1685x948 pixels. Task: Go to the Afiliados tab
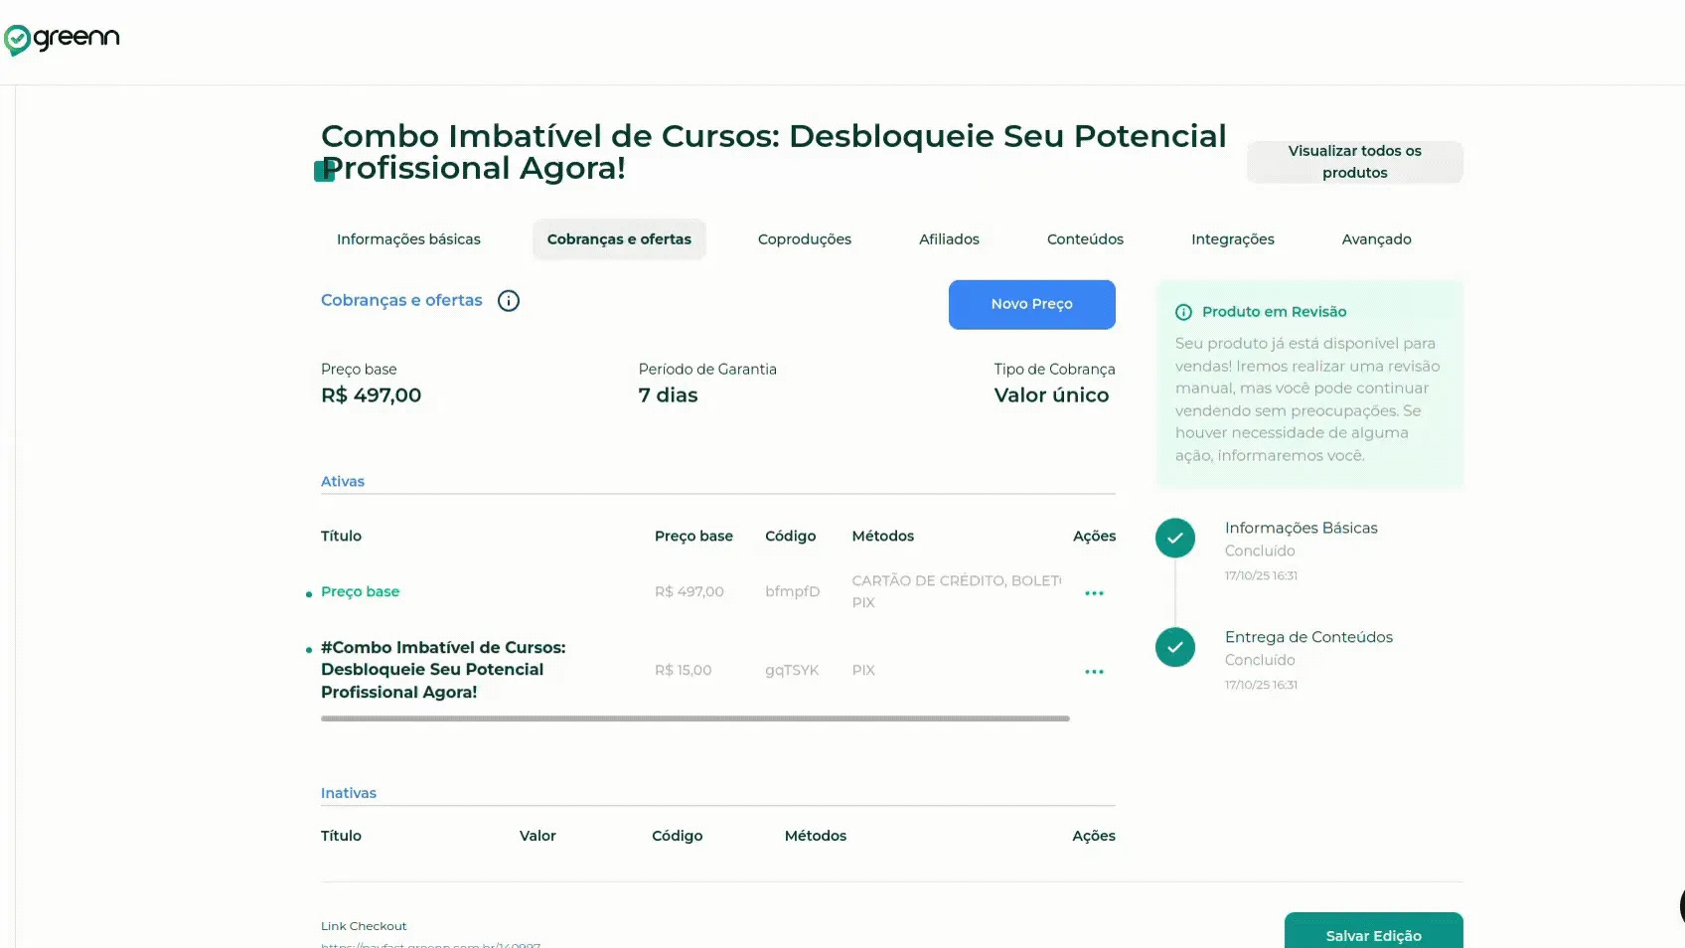point(949,239)
